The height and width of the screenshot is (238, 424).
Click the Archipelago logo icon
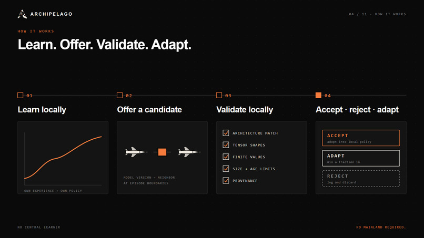pos(22,14)
